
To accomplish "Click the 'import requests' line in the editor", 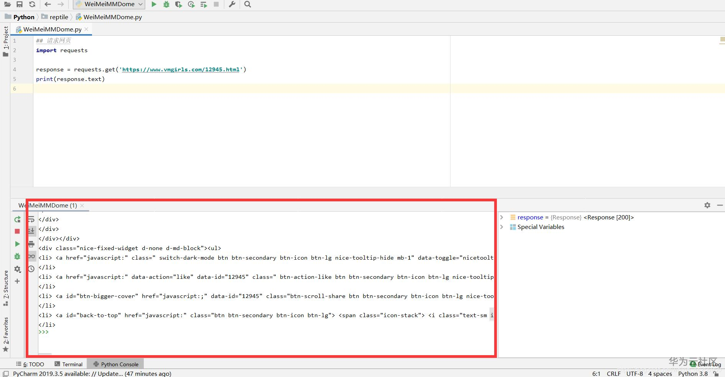I will coord(62,50).
